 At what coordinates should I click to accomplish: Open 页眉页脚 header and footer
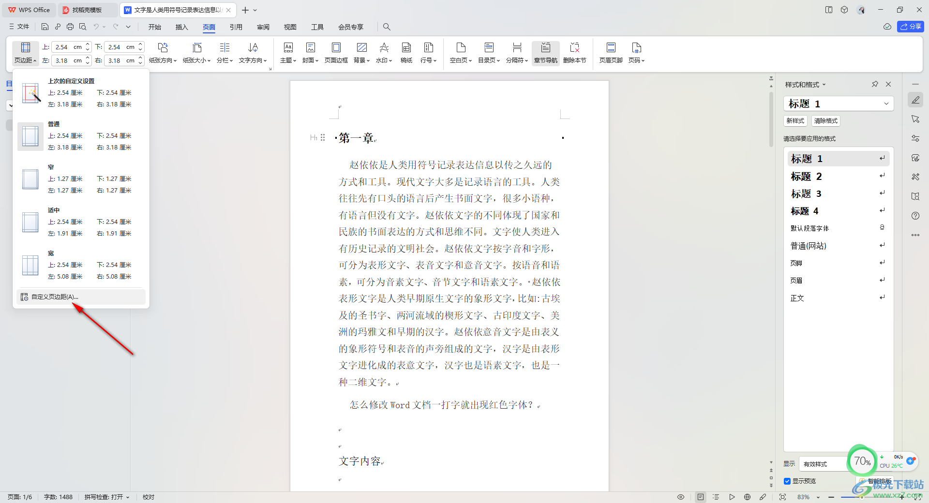(611, 53)
